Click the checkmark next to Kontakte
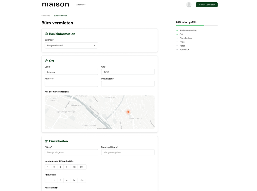The height and width of the screenshot is (191, 257). pyautogui.click(x=177, y=49)
